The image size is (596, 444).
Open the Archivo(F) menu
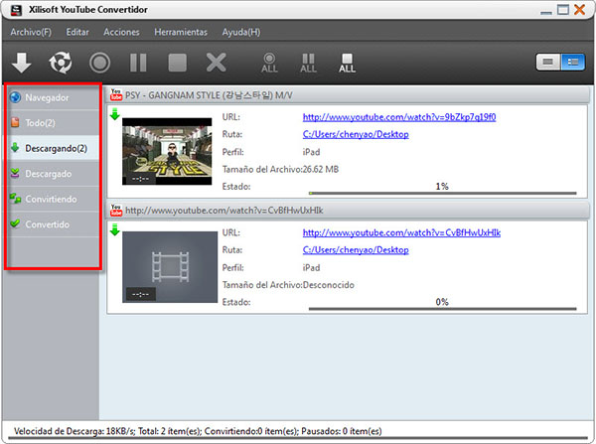pos(31,32)
